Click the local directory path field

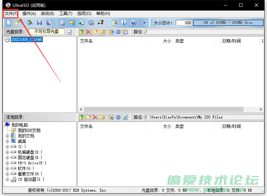pos(203,117)
